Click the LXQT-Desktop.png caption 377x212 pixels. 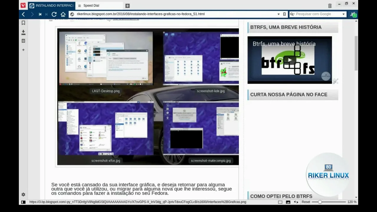point(106,91)
